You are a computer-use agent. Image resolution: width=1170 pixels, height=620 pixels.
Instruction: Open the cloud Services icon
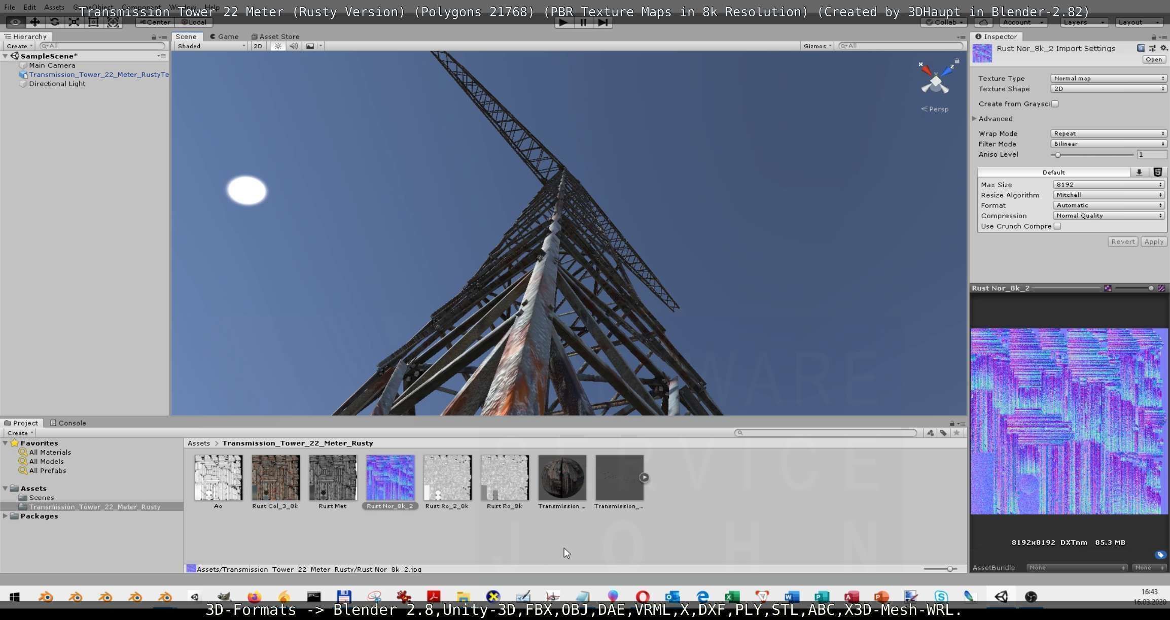tap(983, 22)
